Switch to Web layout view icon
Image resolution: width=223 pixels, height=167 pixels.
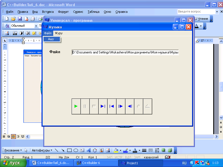point(9,136)
